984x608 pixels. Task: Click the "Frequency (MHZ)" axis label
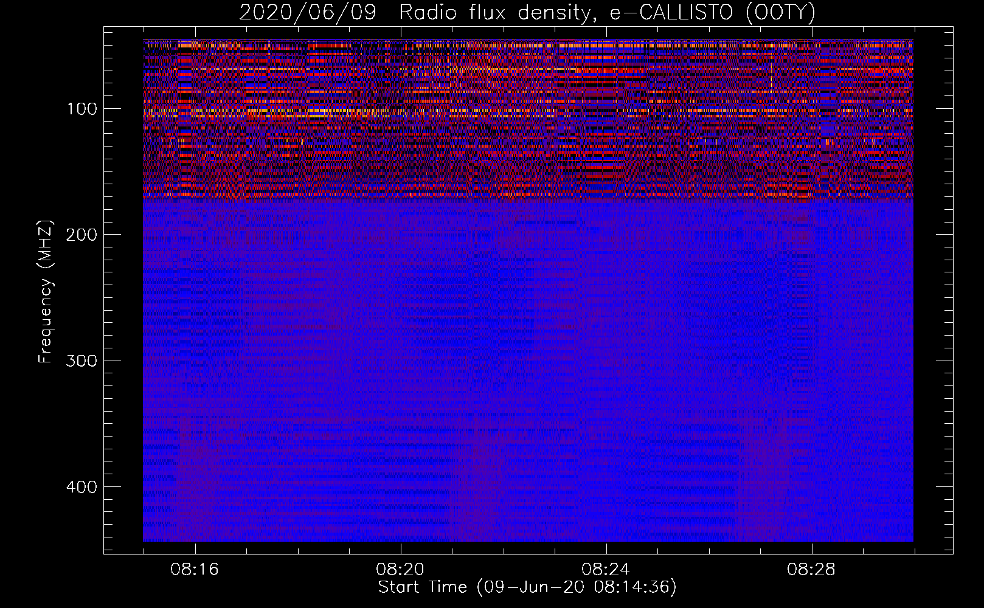coord(46,291)
